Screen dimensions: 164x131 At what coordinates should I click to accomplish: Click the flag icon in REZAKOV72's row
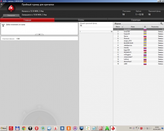click(145, 52)
